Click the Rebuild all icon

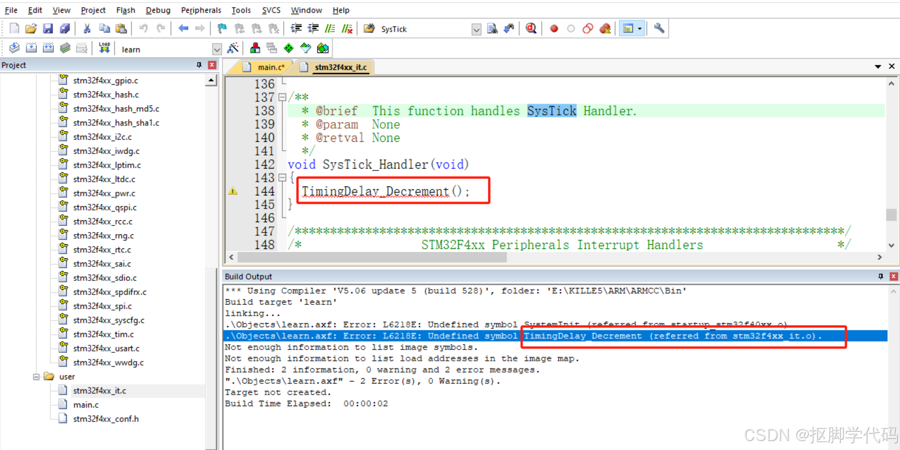pyautogui.click(x=48, y=48)
